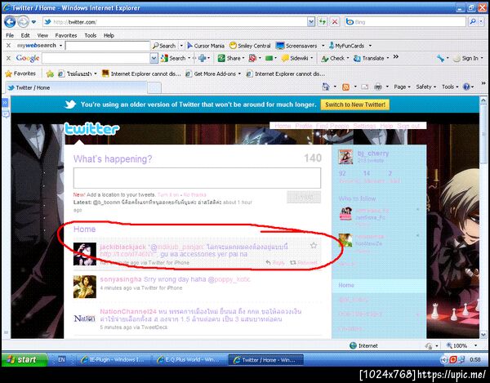Image resolution: width=490 pixels, height=383 pixels.
Task: Click the Google toolbar Search button
Action: click(x=173, y=58)
